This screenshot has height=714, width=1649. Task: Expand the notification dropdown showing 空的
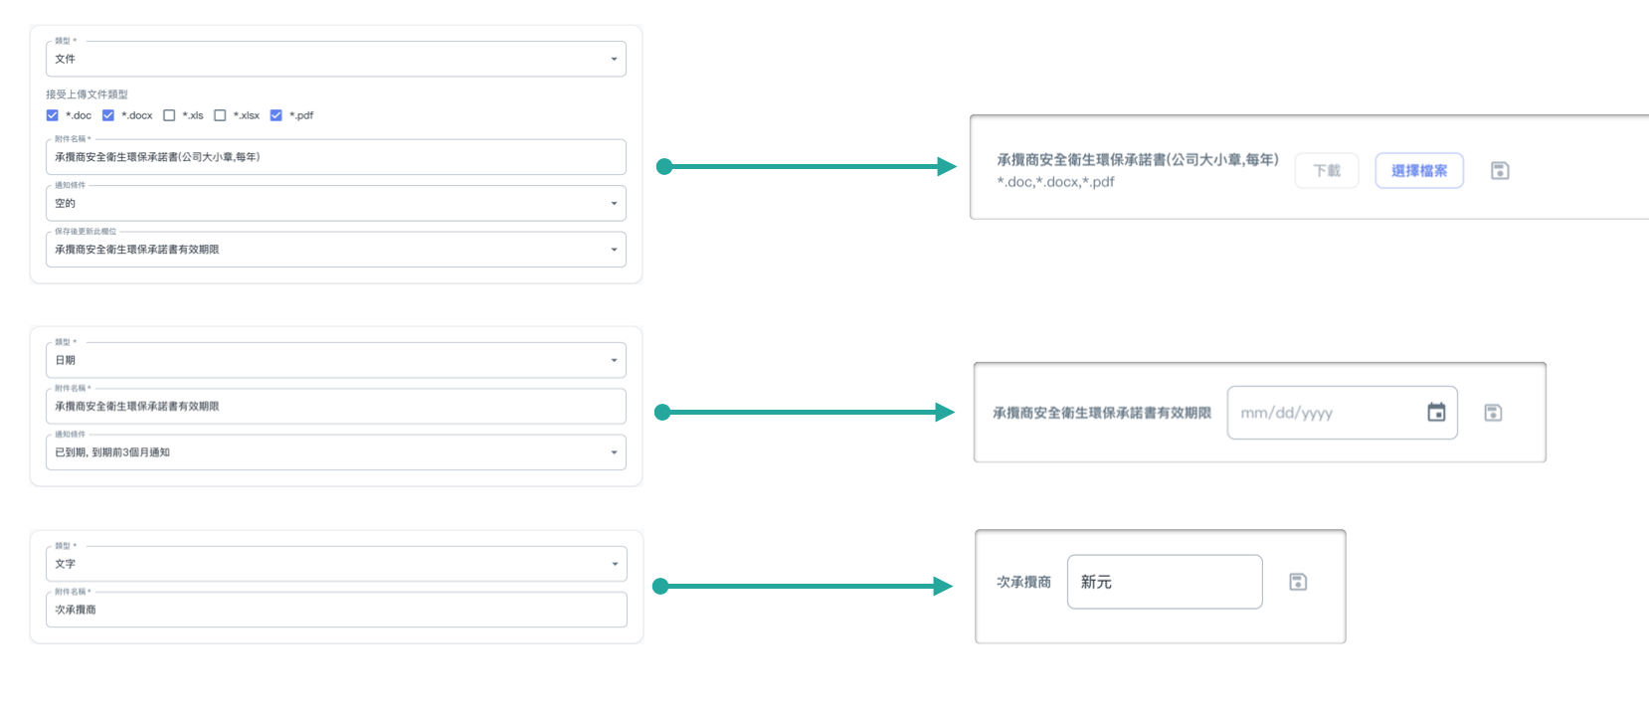coord(335,203)
